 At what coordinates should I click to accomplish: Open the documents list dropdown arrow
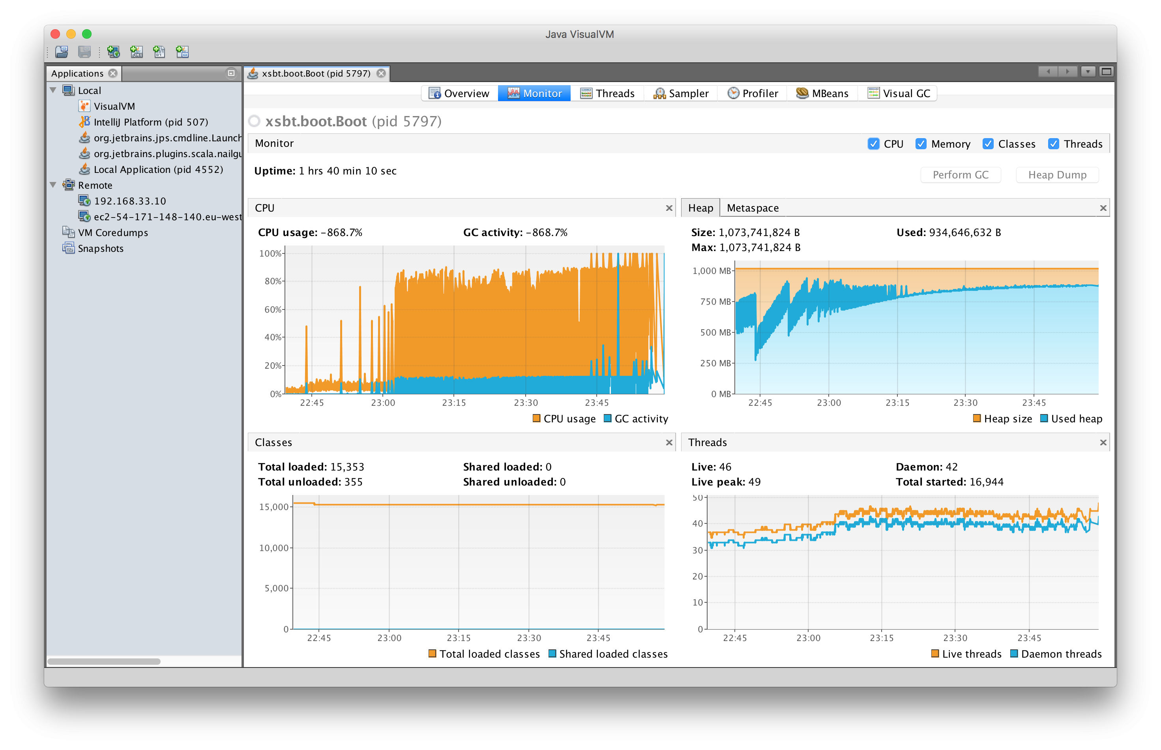tap(1088, 71)
